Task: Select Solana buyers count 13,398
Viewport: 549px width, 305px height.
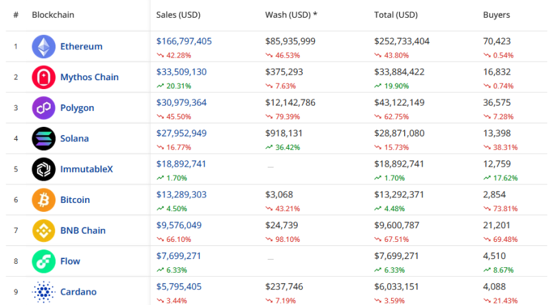Action: [497, 133]
